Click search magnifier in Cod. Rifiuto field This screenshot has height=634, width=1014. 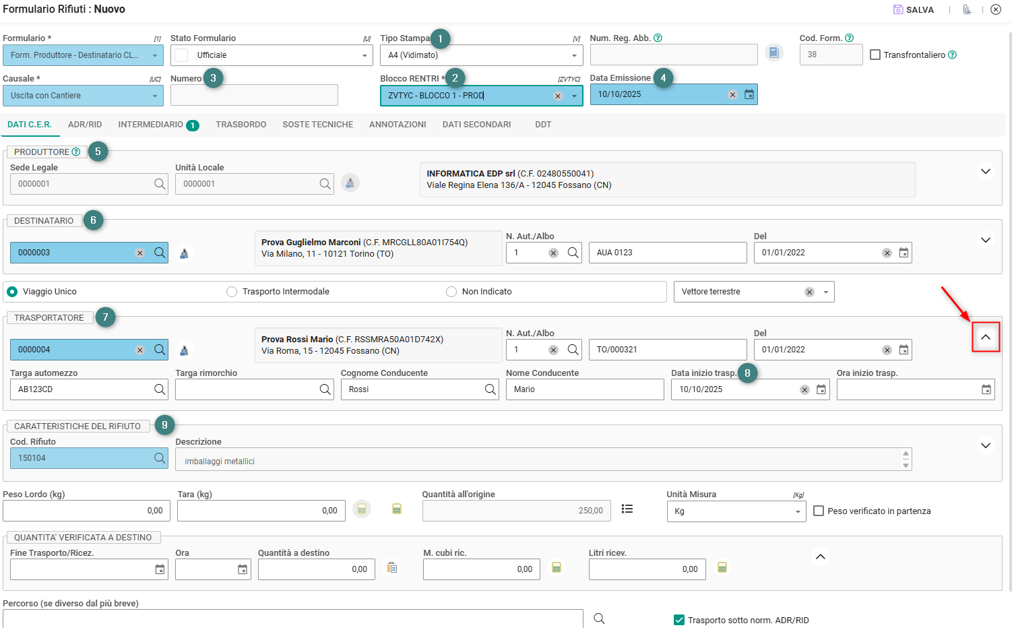coord(160,458)
